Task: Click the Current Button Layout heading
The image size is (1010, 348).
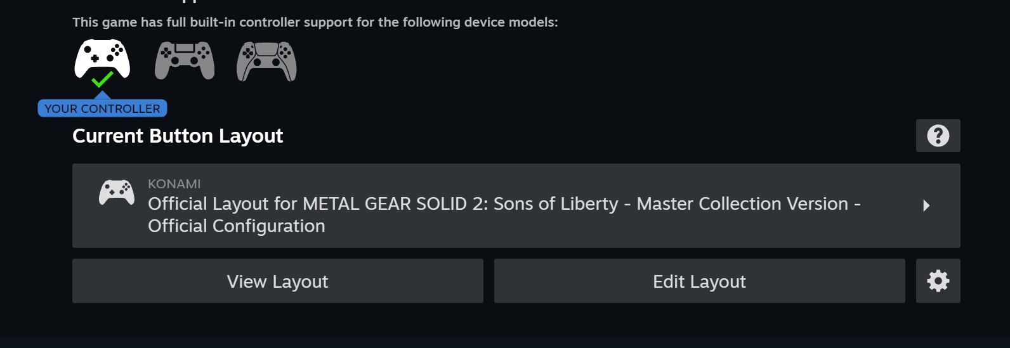Action: tap(178, 136)
